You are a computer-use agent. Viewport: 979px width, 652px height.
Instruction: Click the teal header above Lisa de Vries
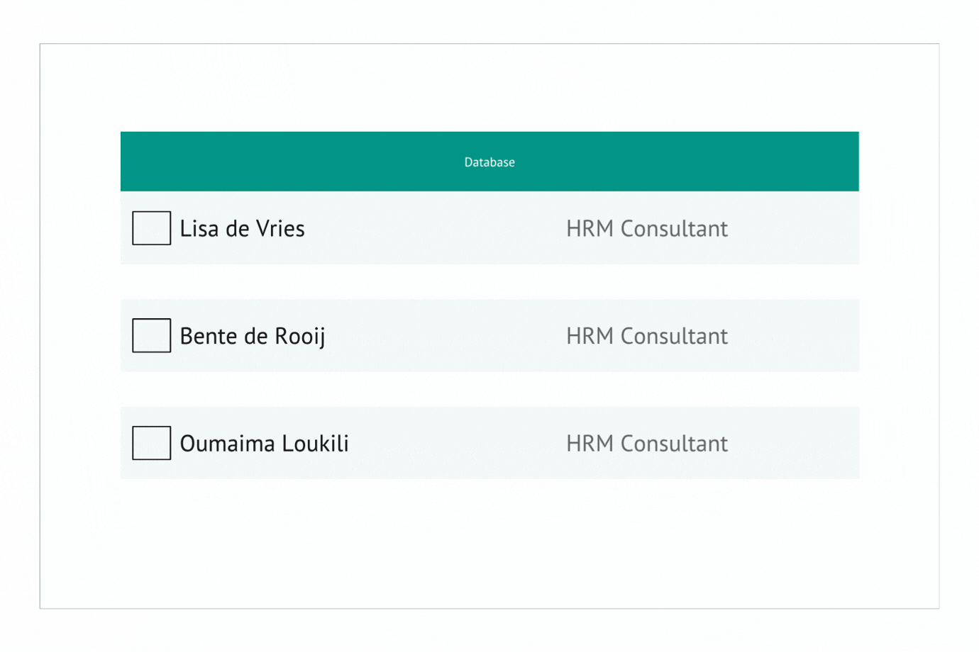(489, 161)
